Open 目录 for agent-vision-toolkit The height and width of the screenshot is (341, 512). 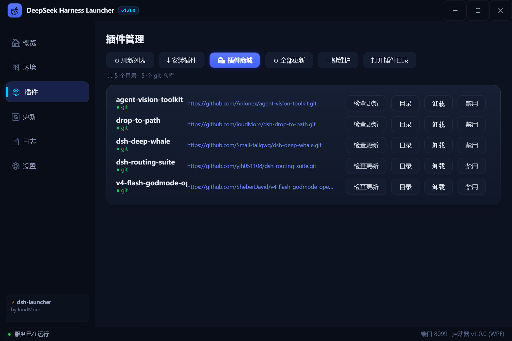pyautogui.click(x=405, y=104)
